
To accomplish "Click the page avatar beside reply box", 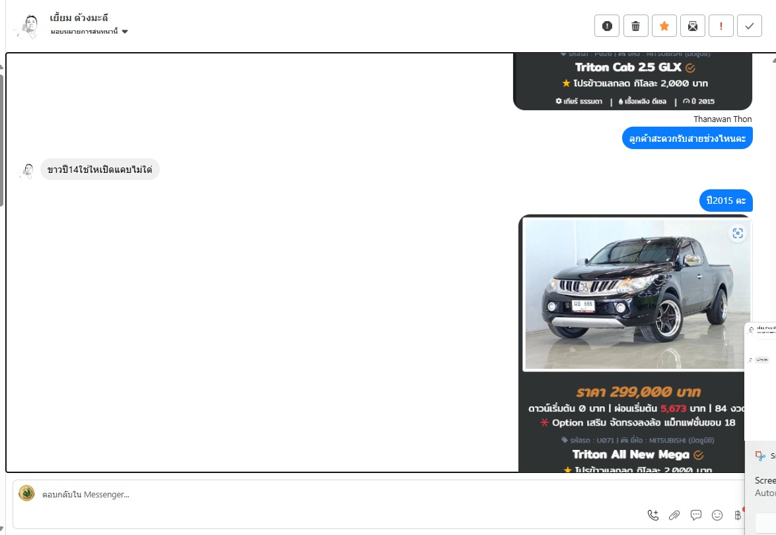I will tap(26, 493).
